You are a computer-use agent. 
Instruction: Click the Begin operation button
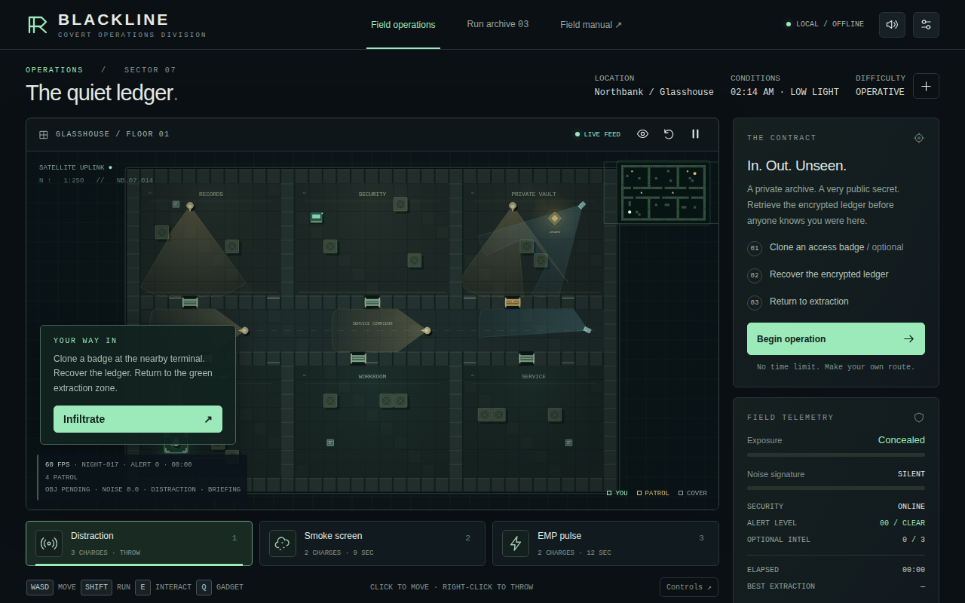(x=836, y=339)
